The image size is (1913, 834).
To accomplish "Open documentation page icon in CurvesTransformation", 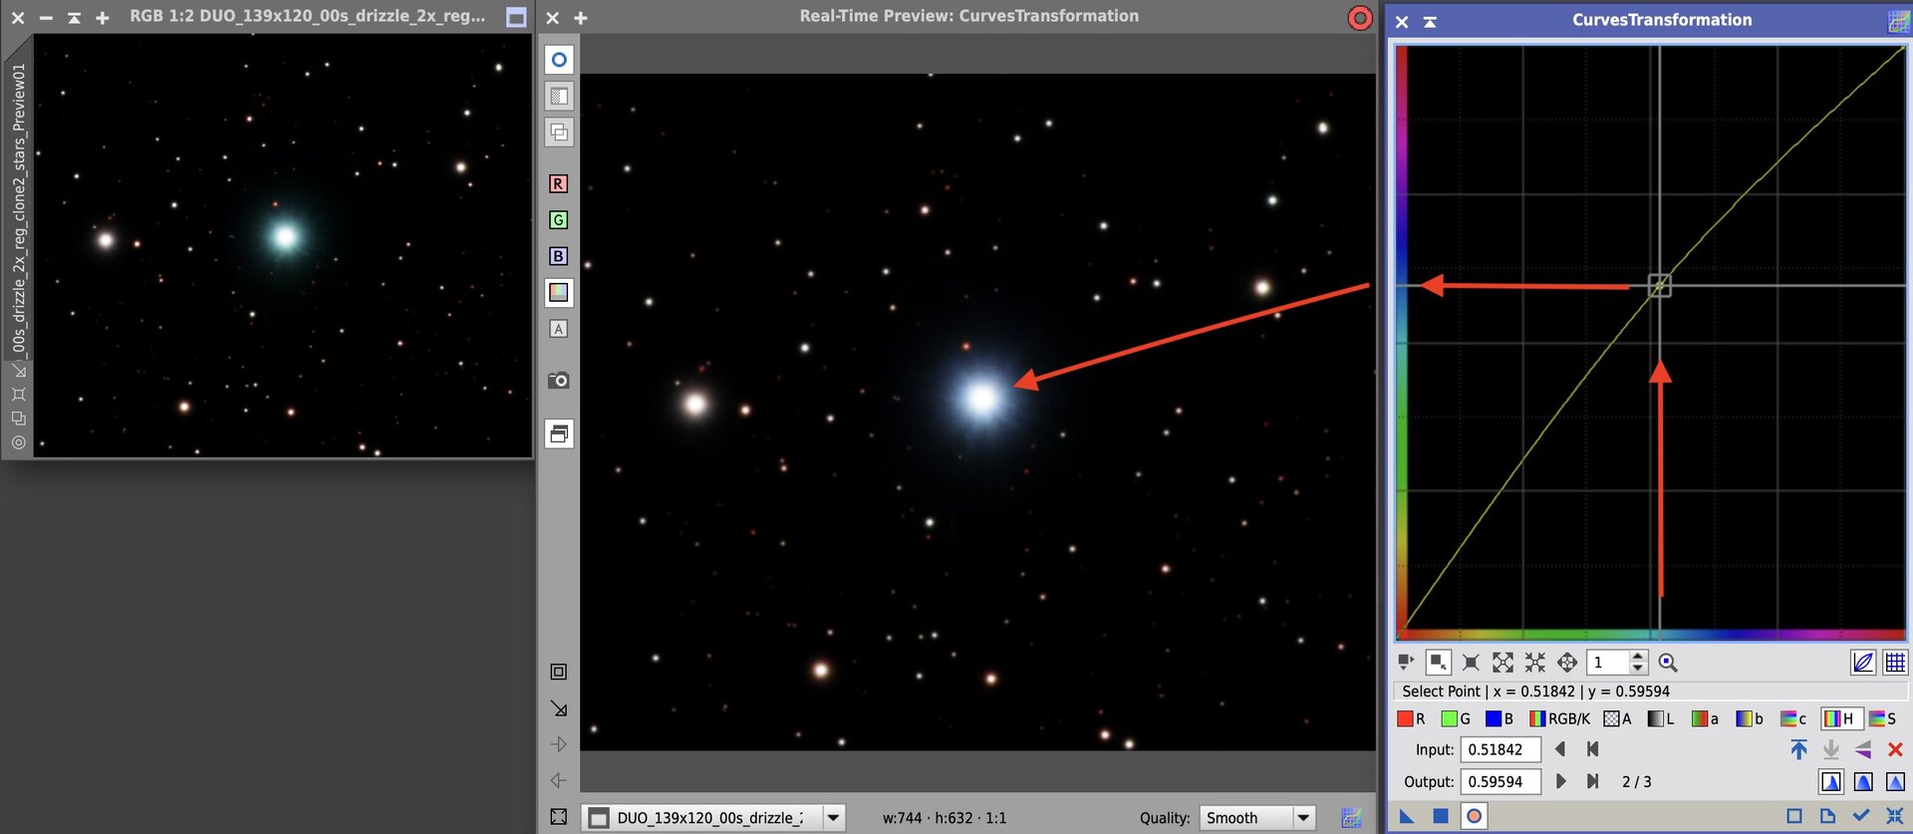I will point(1827,816).
